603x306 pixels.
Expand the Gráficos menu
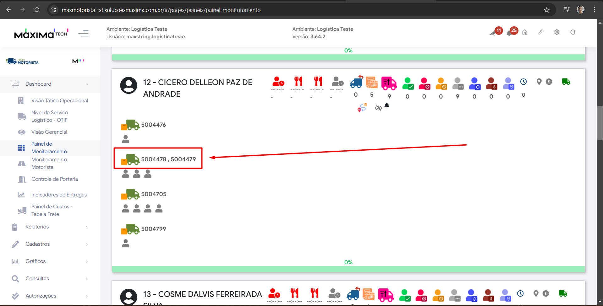tap(50, 261)
